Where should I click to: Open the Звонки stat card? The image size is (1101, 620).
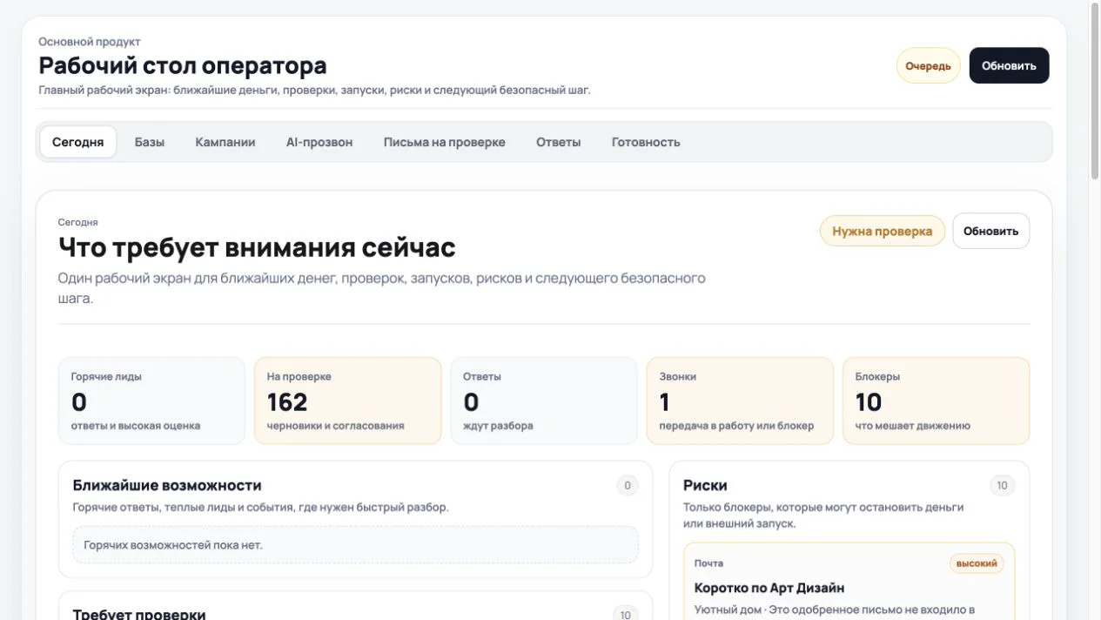tap(740, 401)
